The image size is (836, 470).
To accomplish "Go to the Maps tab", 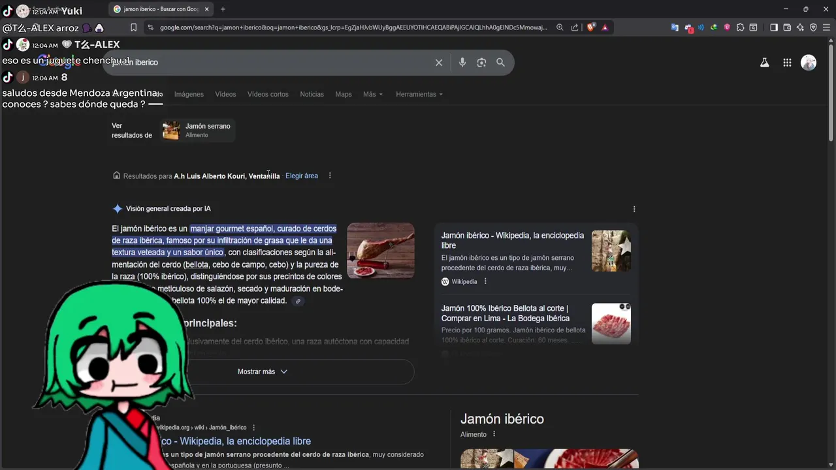I will point(344,94).
